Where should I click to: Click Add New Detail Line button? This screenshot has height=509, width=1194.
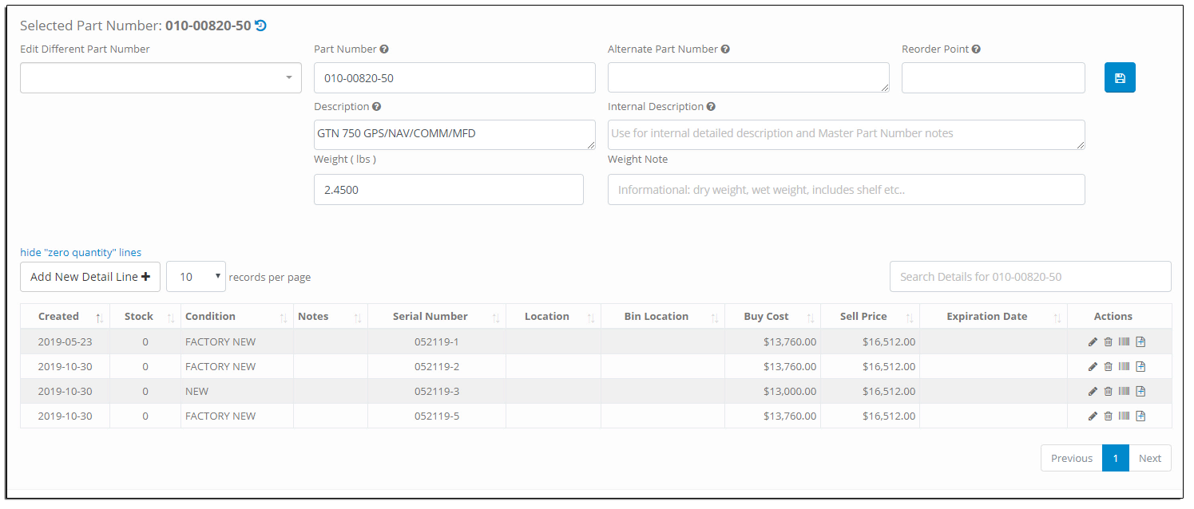[x=90, y=277]
